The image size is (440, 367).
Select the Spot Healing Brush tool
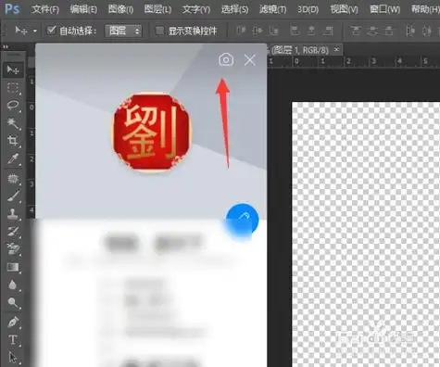[x=13, y=179]
